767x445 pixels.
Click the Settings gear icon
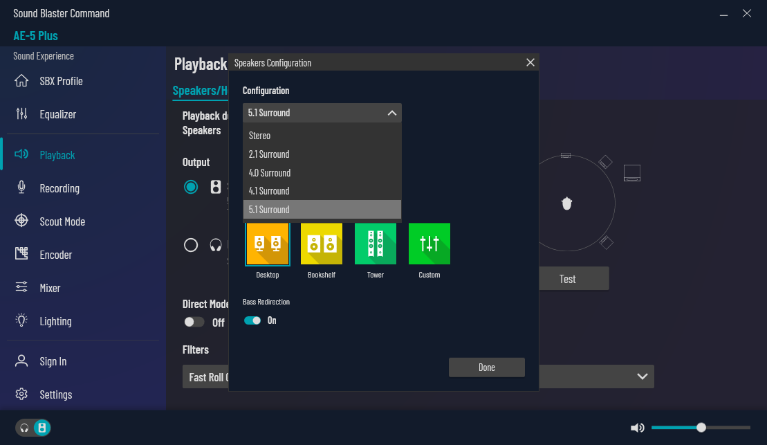point(21,394)
